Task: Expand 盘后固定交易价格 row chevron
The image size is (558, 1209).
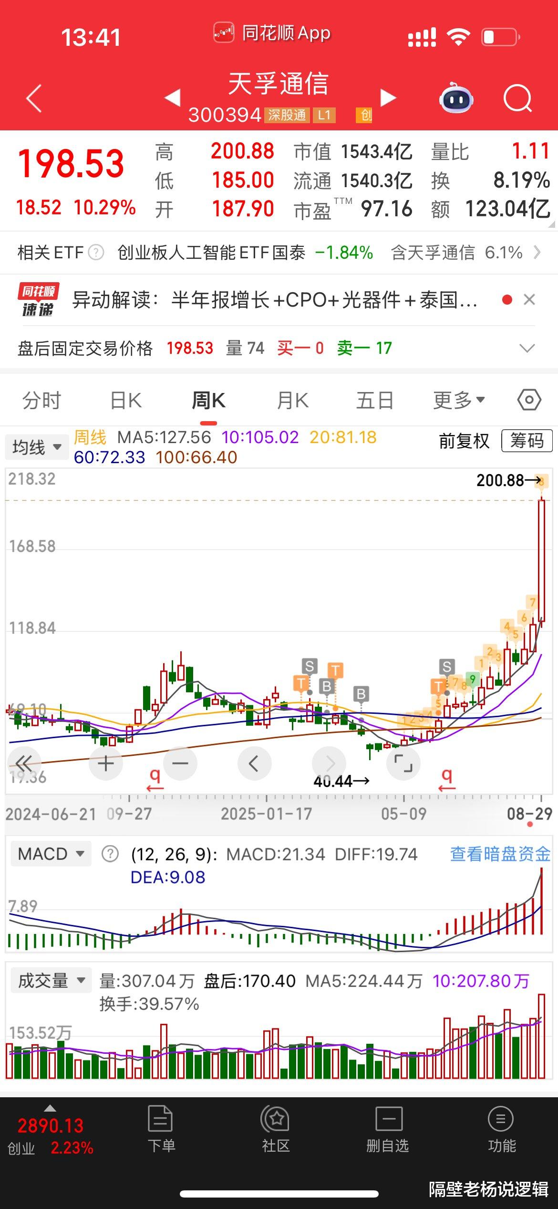Action: point(527,348)
